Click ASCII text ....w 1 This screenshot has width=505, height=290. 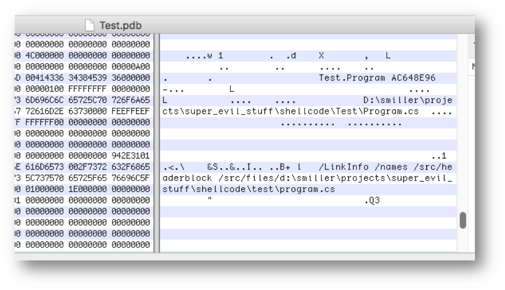204,56
